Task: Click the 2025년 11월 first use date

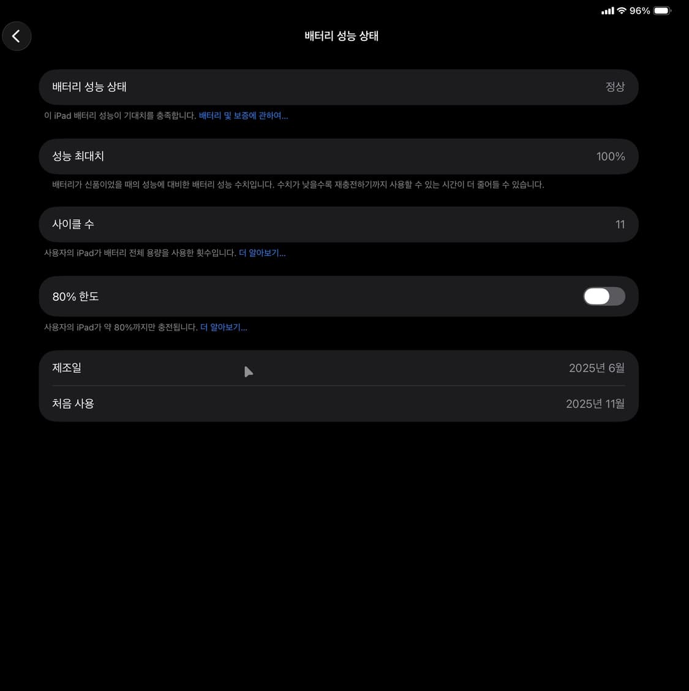Action: (x=595, y=404)
